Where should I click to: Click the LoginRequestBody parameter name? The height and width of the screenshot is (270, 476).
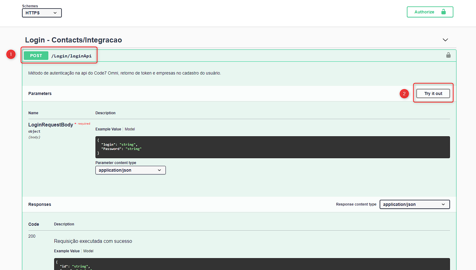51,125
